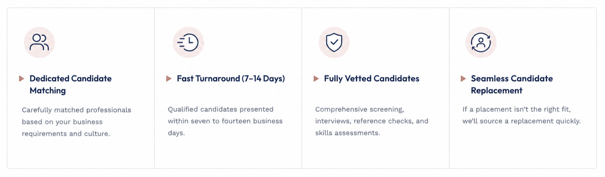
Task: Click the triangle beside Fully Vetted Candidates
Action: pyautogui.click(x=316, y=79)
